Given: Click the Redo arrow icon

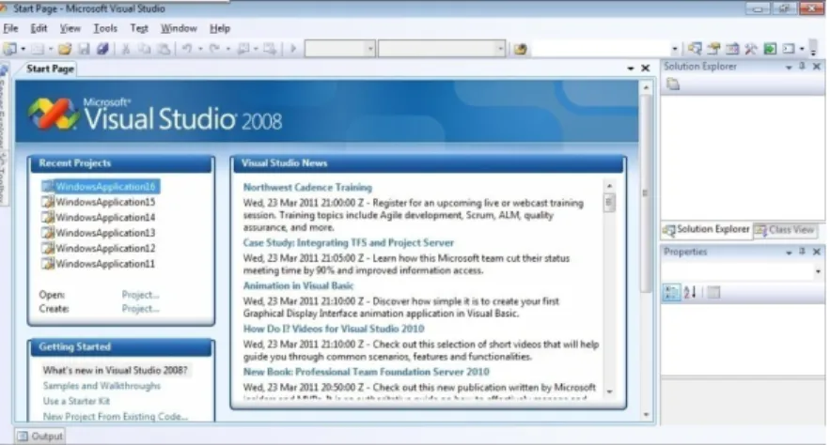Looking at the screenshot, I should click(x=214, y=49).
